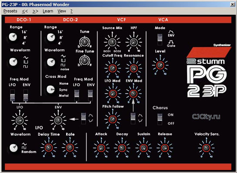Click the Learn menu item
The image size is (237, 173).
[x=48, y=11]
